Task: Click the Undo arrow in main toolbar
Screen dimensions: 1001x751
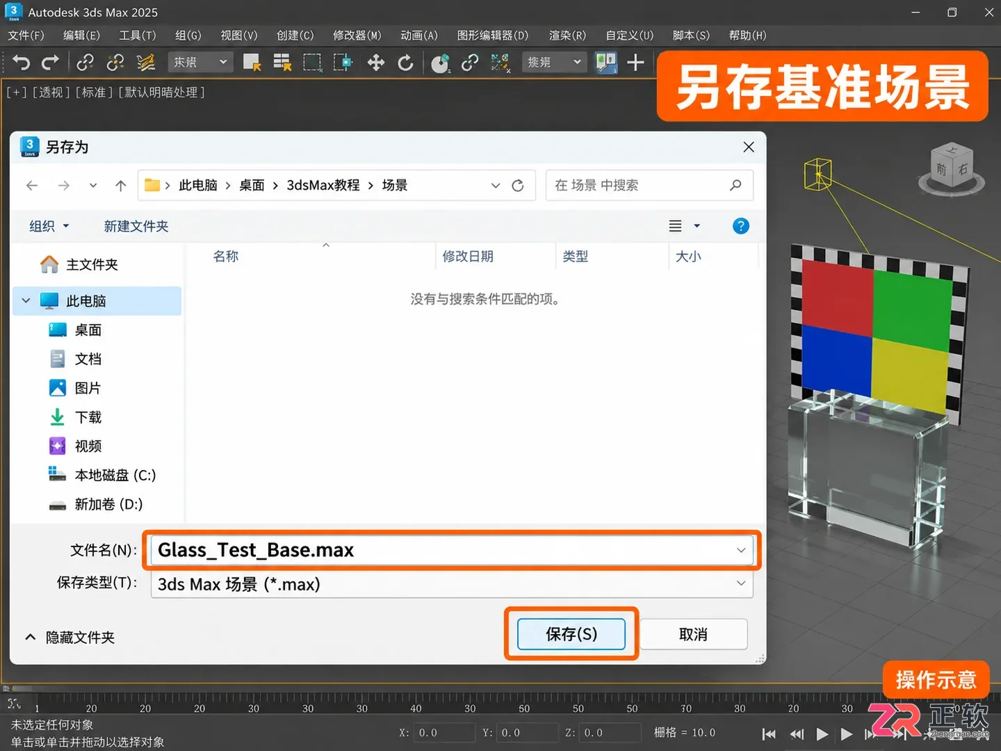Action: click(x=22, y=63)
